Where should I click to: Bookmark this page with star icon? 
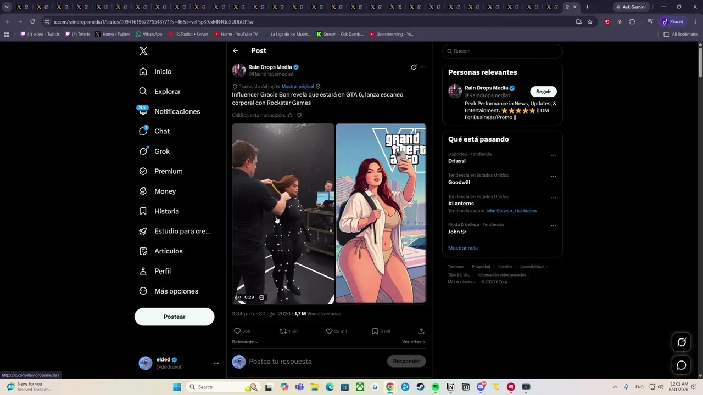pyautogui.click(x=590, y=22)
